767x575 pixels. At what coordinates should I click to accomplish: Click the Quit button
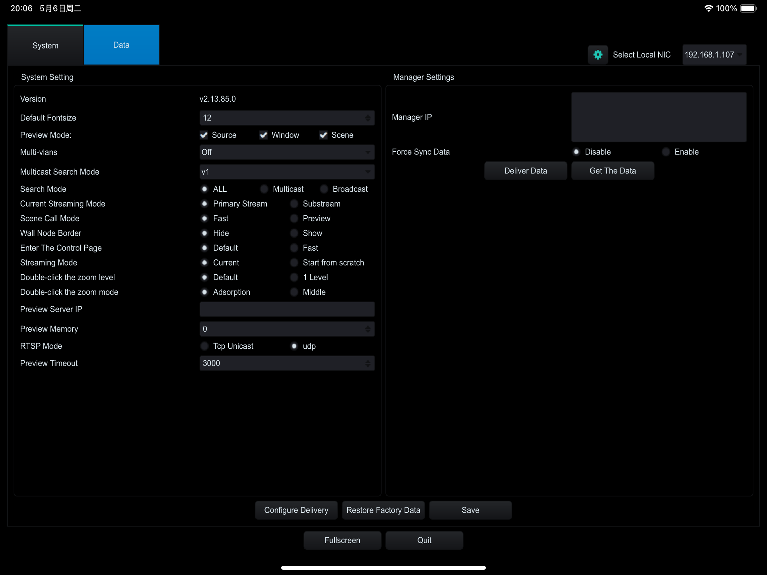coord(424,540)
